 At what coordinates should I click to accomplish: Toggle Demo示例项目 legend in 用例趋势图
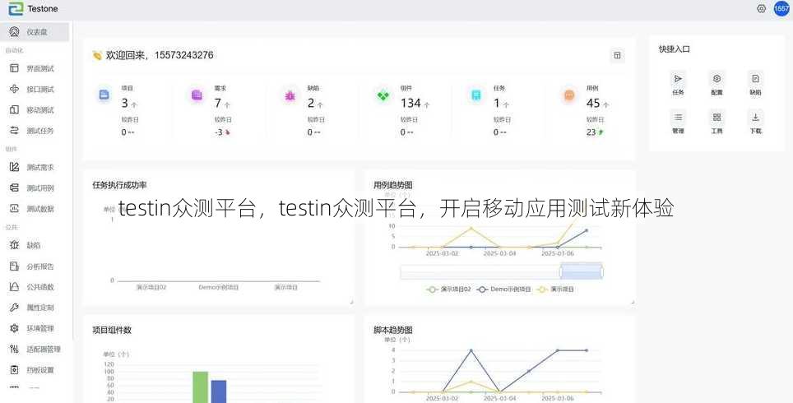tap(503, 290)
